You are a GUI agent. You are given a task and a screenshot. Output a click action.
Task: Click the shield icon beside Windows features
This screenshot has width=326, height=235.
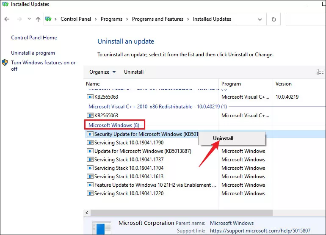pos(5,63)
